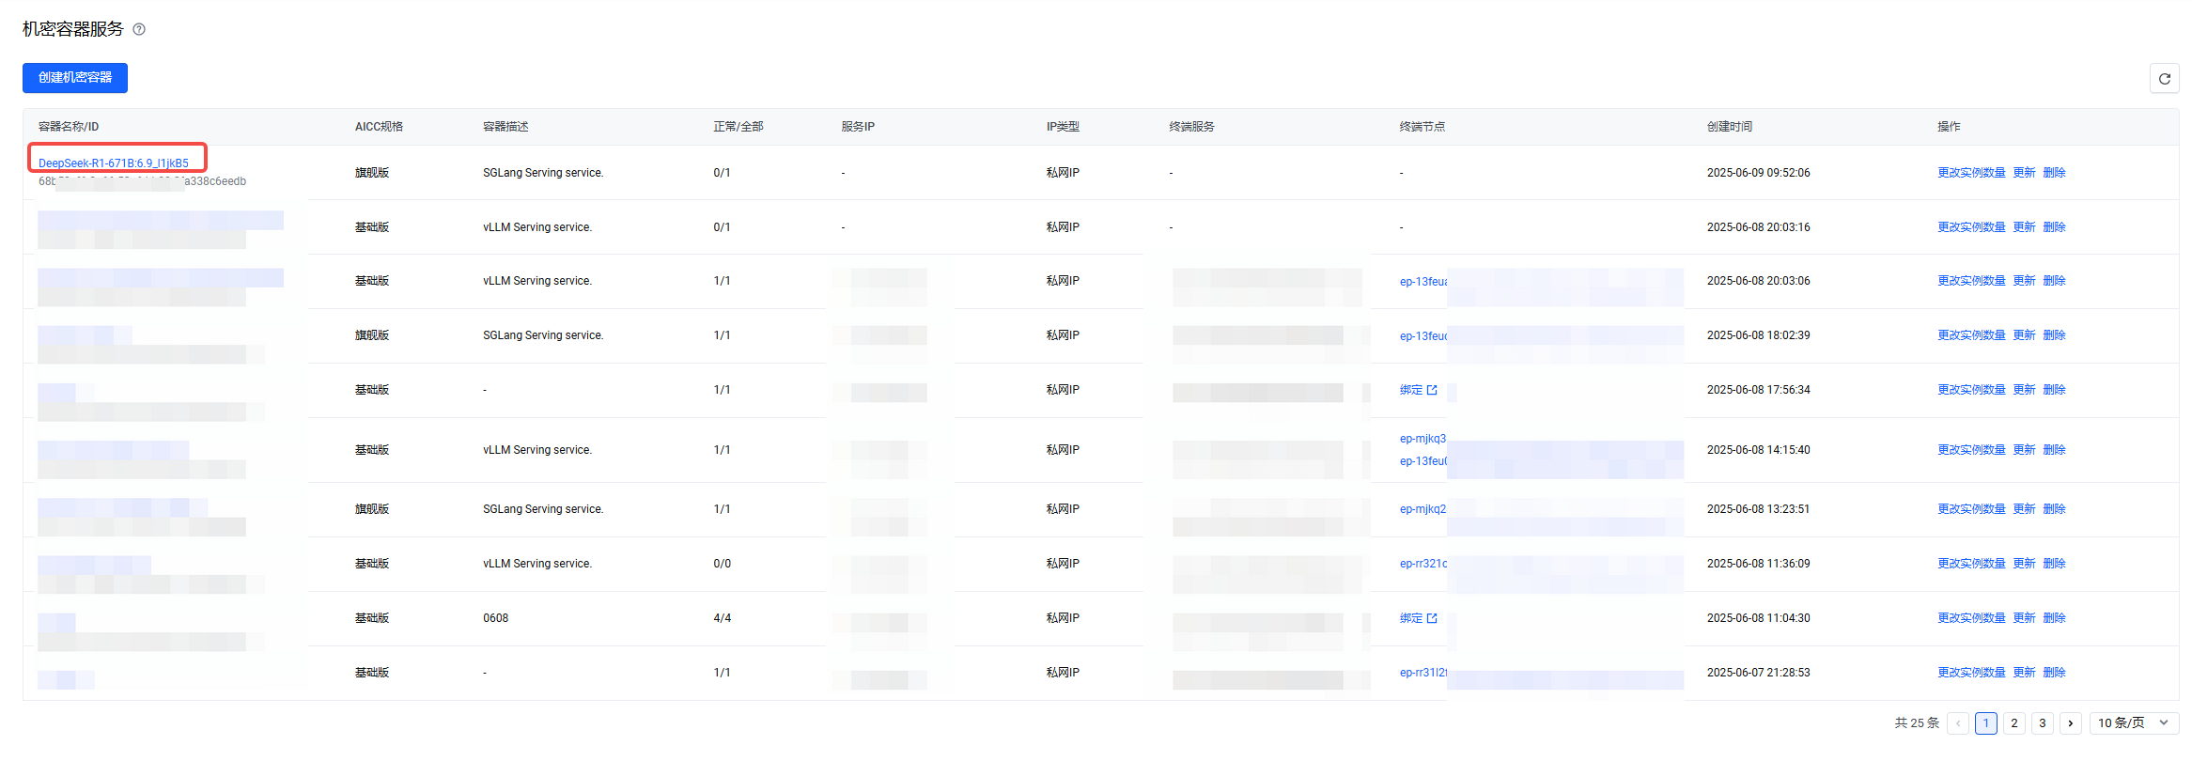Click the 共 25 条 total count text
The image size is (2192, 761).
[x=1917, y=723]
